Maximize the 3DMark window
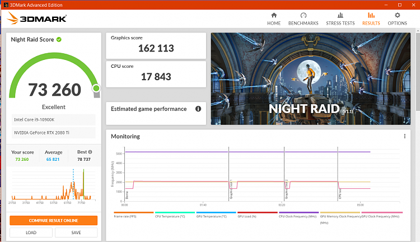 pyautogui.click(x=400, y=5)
